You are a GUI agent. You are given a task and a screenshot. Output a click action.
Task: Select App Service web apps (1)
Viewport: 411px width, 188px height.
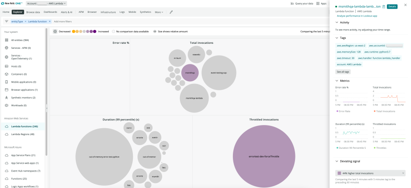coord(25,163)
